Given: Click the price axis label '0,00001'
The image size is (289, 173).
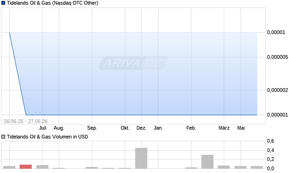Looking at the screenshot, I should [276, 32].
